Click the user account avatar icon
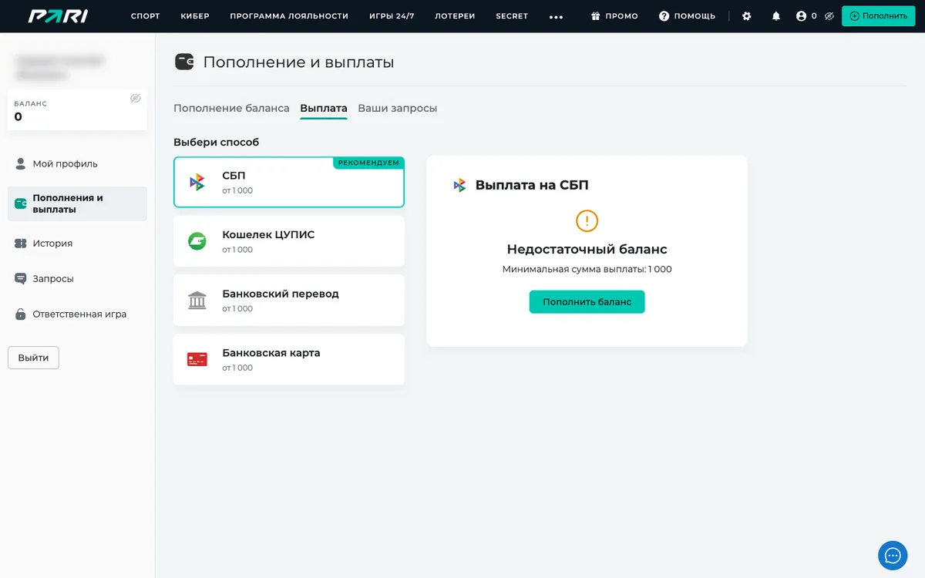The height and width of the screenshot is (578, 925). click(x=801, y=16)
